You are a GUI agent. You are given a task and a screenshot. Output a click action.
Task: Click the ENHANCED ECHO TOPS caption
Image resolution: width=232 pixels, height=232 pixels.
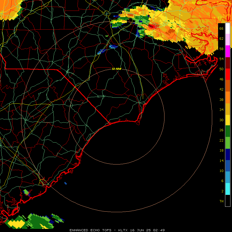[117, 230]
